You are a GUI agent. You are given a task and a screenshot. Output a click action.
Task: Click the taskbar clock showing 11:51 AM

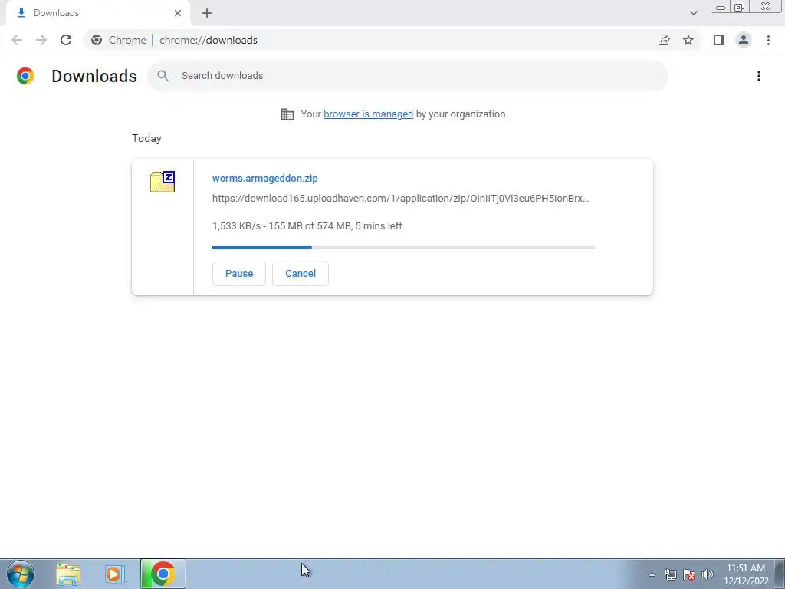745,574
